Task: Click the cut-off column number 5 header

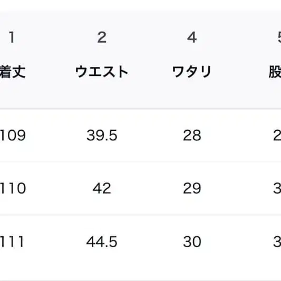Action: (x=279, y=37)
